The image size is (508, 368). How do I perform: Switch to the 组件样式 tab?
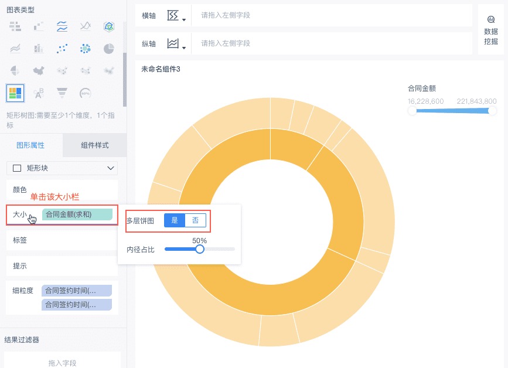click(x=95, y=145)
